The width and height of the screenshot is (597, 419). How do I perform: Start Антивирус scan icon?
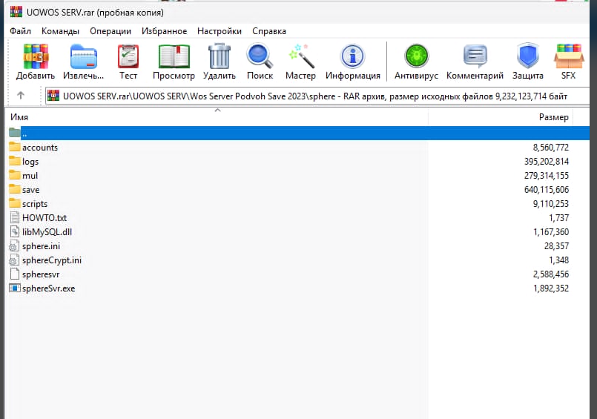(416, 56)
